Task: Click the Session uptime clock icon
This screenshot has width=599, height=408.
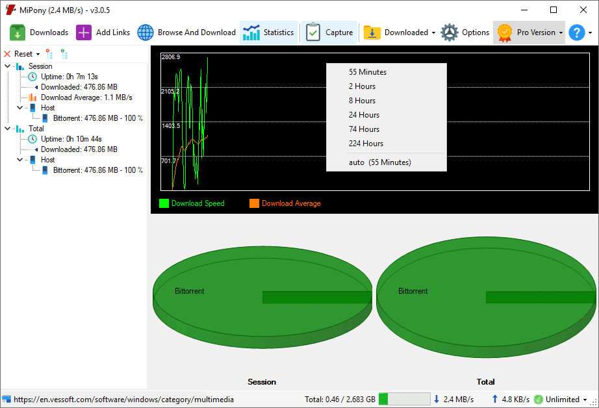Action: pos(33,77)
